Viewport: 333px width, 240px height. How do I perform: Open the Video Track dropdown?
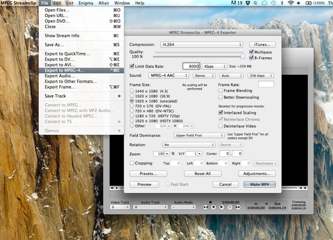tap(119, 207)
